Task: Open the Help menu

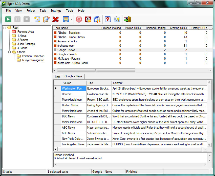Action: pyautogui.click(x=81, y=11)
